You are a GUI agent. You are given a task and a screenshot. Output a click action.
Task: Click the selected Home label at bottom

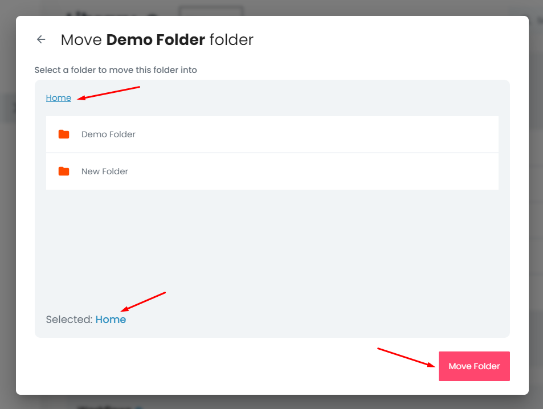pos(111,320)
